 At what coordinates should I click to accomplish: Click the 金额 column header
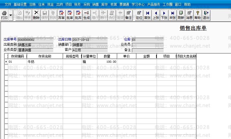(146, 56)
